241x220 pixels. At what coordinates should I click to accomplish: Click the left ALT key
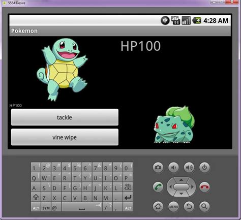[36, 207]
